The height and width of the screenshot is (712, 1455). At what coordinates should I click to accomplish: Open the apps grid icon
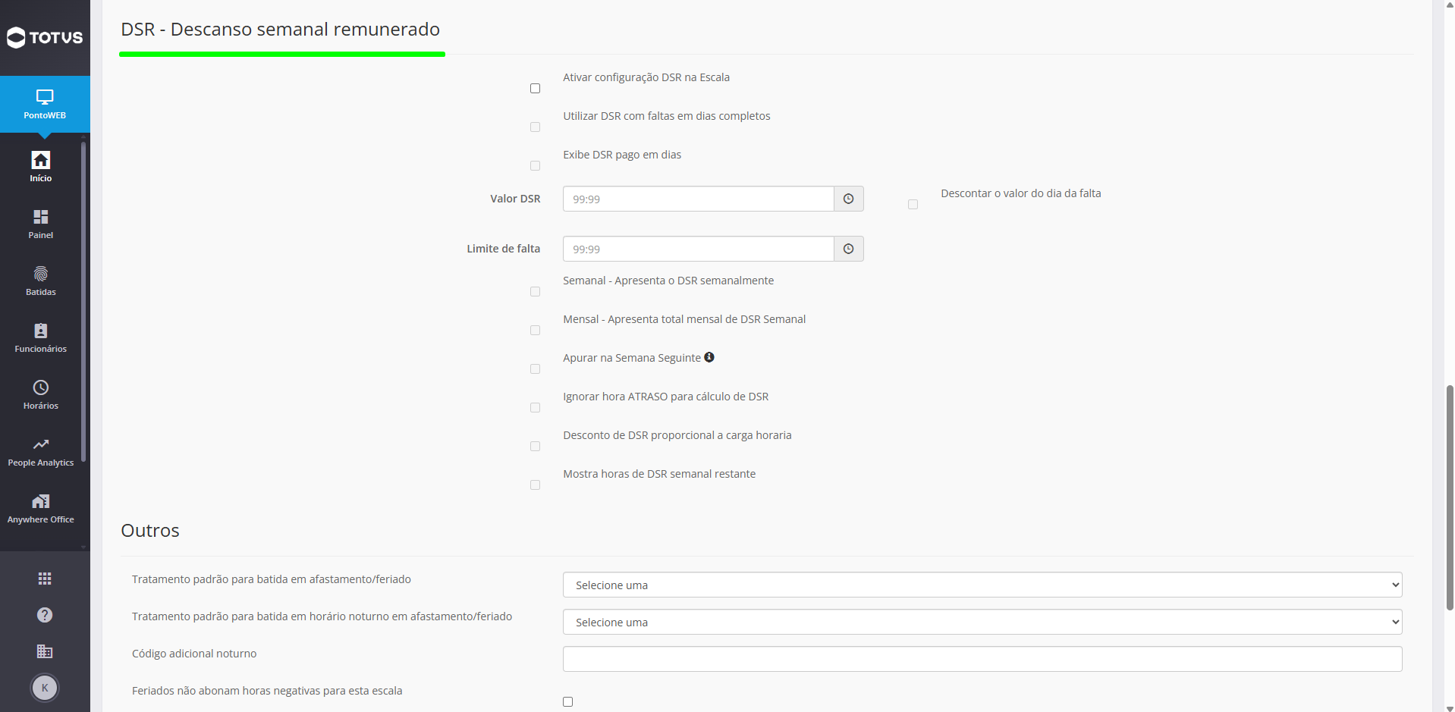pyautogui.click(x=45, y=579)
